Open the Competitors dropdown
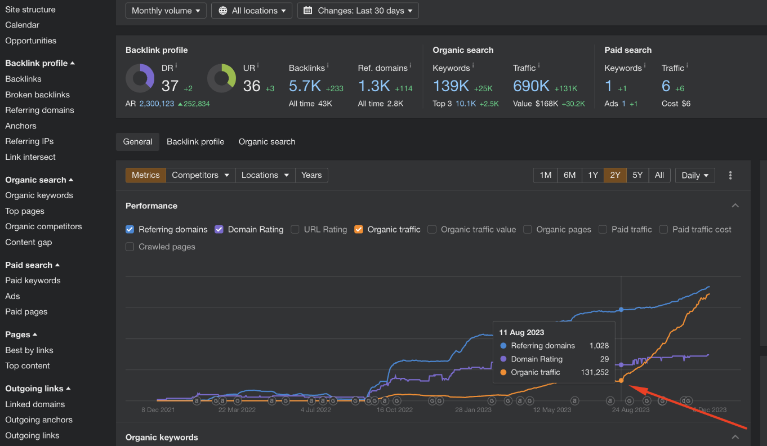This screenshot has width=767, height=446. 200,175
